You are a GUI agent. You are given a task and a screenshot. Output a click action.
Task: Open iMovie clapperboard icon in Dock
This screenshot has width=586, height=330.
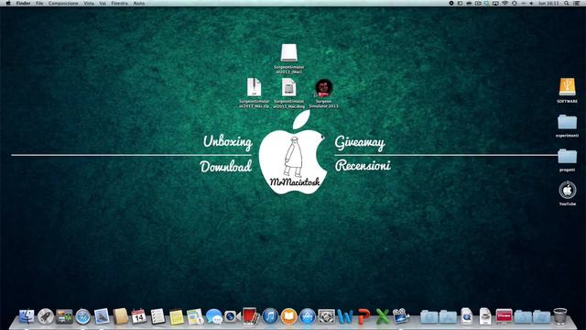(x=401, y=316)
